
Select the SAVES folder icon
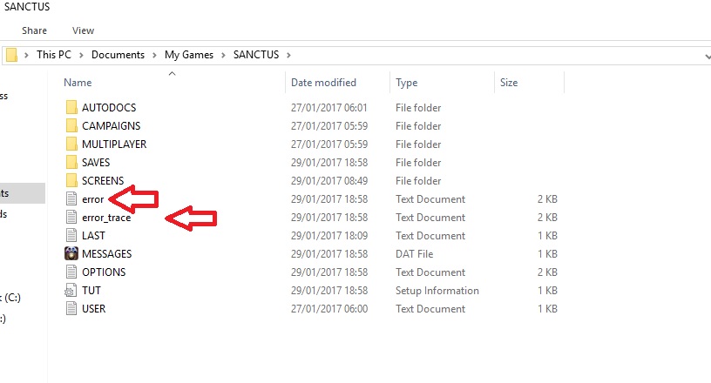pos(71,163)
